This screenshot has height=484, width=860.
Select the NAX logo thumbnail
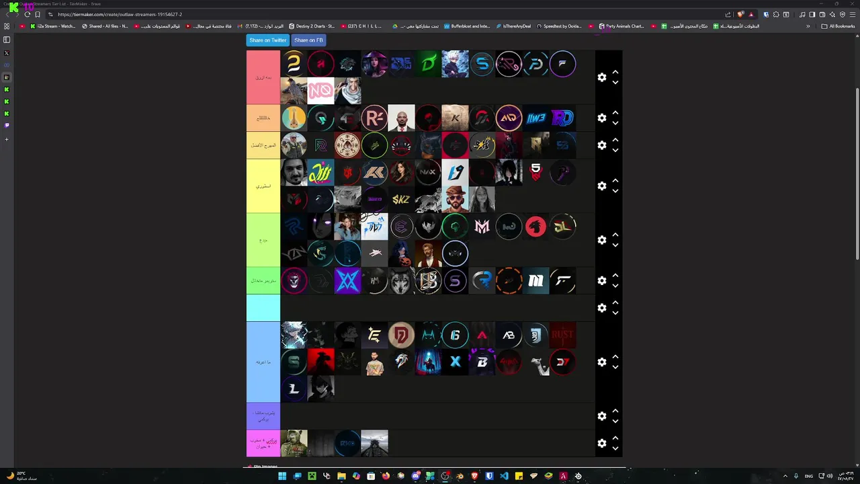pyautogui.click(x=428, y=172)
